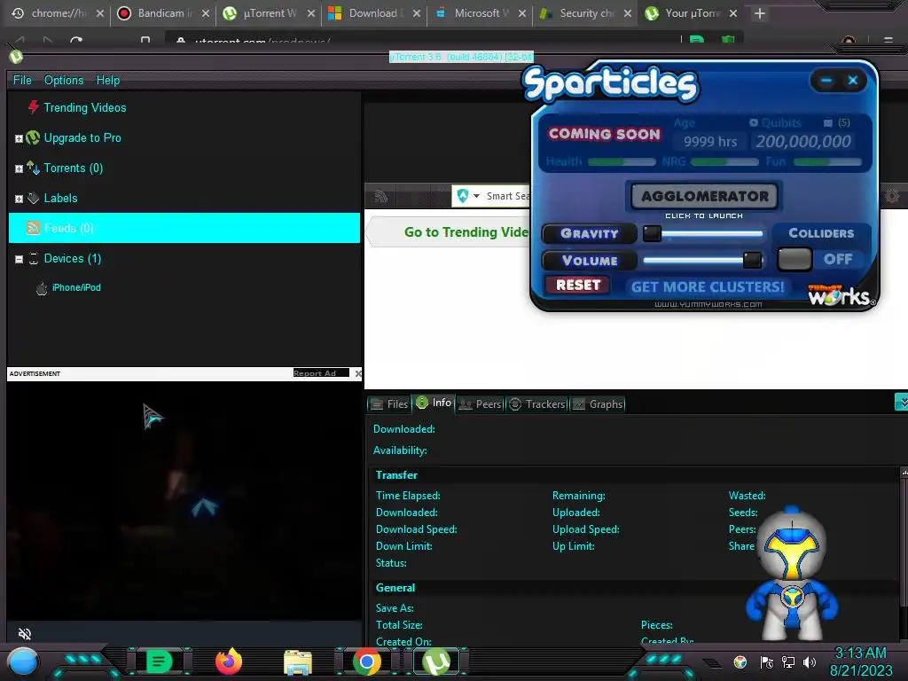Collapse the detail pane with chevron

901,402
